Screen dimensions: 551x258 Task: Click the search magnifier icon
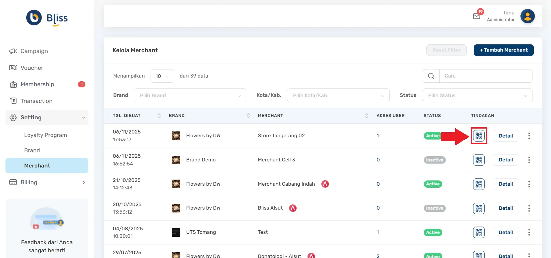click(431, 76)
